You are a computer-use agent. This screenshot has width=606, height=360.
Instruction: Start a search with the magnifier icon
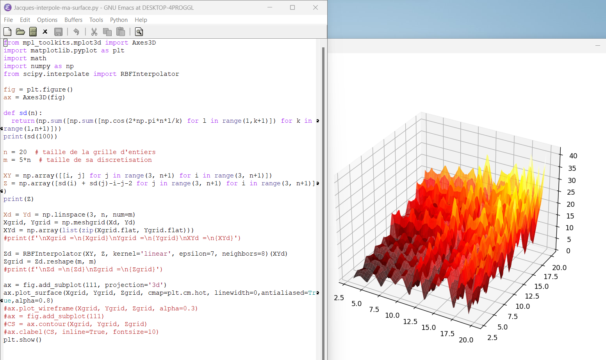click(139, 32)
